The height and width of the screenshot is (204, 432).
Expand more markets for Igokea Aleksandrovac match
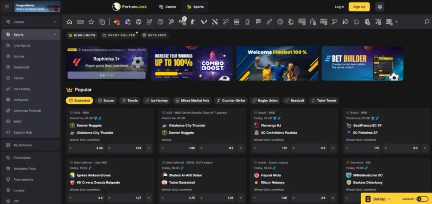pos(148,198)
